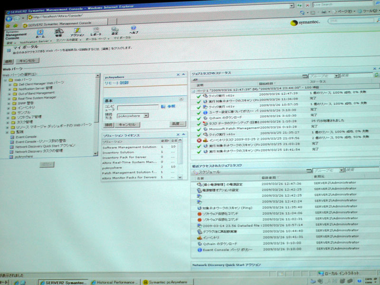Click the Event Console パージ ポリシー info icon
The image size is (380, 285).
coord(199,250)
